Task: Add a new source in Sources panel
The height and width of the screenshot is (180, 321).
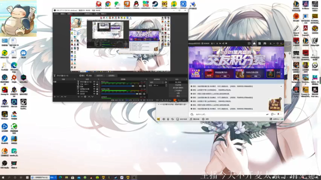Action: (78, 96)
